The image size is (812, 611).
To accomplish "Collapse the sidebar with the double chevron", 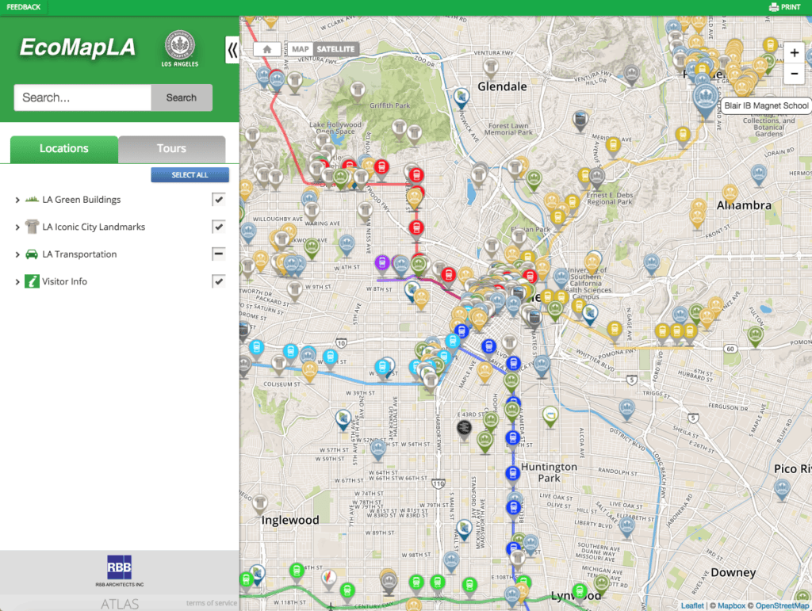I will pos(231,49).
